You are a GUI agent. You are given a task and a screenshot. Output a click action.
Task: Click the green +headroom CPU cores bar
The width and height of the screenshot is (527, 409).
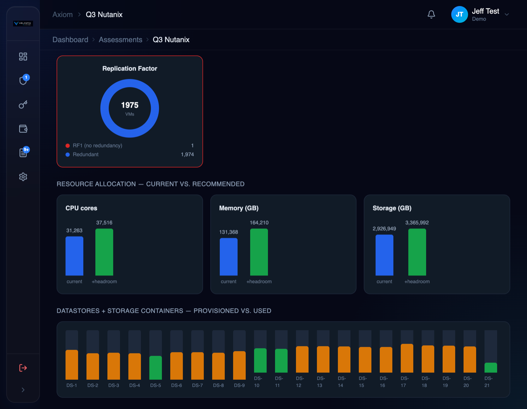[104, 252]
